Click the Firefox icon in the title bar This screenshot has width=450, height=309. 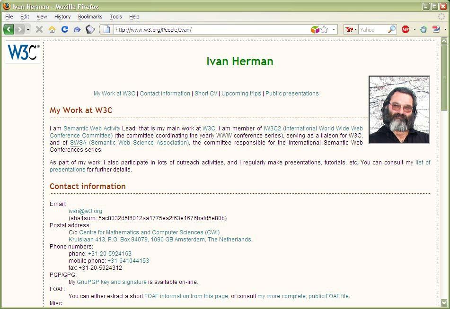click(6, 6)
